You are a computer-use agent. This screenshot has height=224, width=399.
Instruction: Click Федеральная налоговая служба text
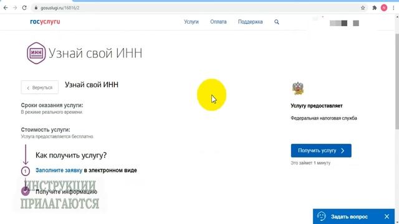click(324, 118)
